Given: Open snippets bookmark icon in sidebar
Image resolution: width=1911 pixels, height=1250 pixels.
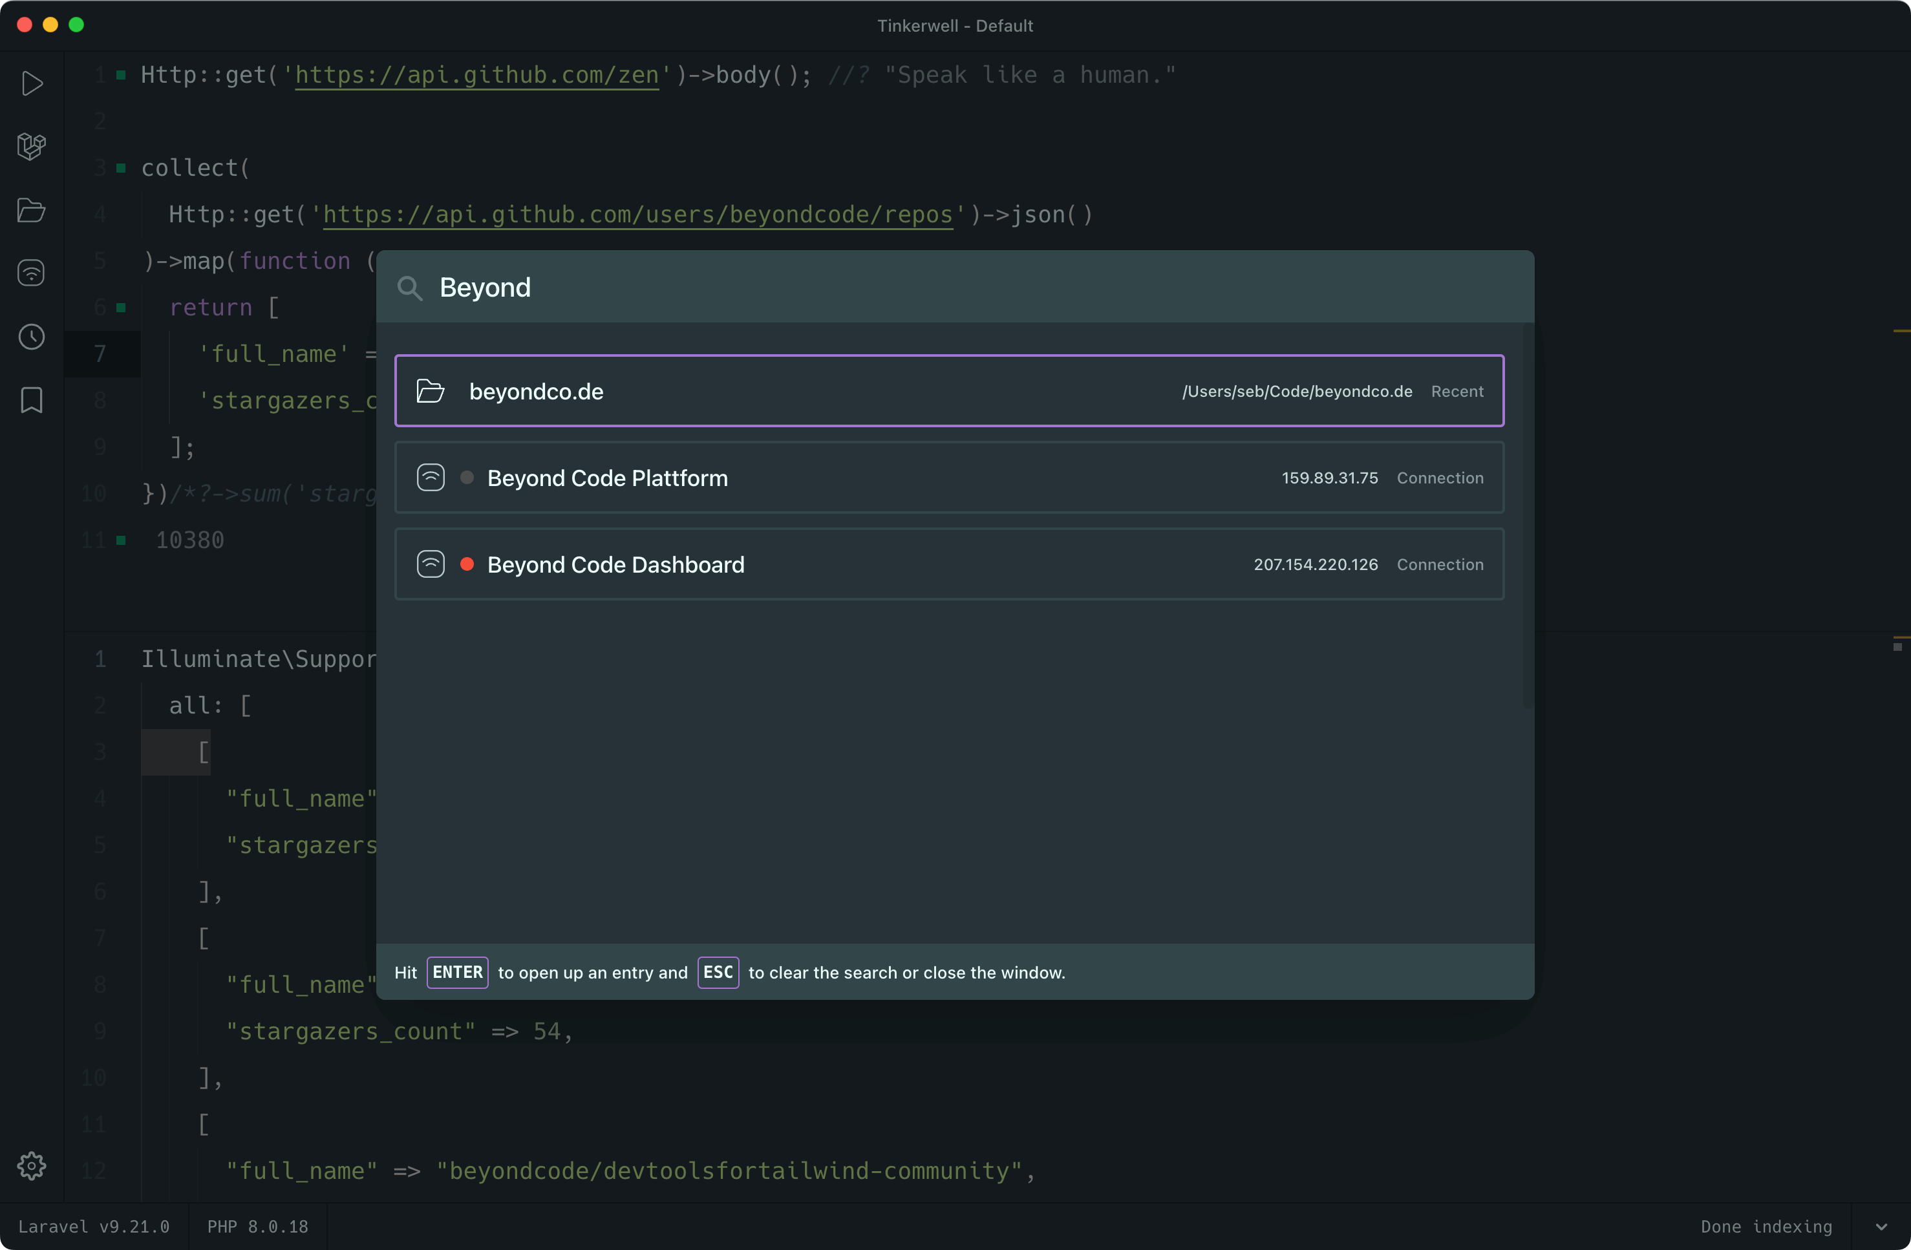Looking at the screenshot, I should pos(31,400).
